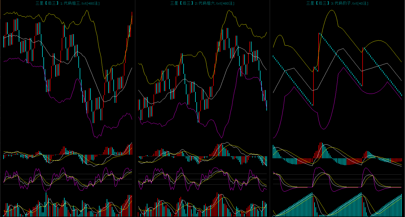Select the MACD histogram in 代码组三 panel
Viewport: 405px width, 217px height.
[x=67, y=155]
